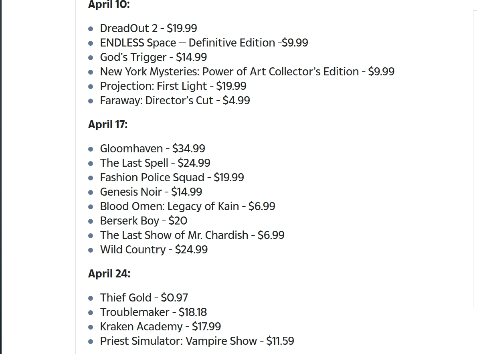Select the Genesis Noir line
Image resolution: width=477 pixels, height=354 pixels.
coord(151,192)
